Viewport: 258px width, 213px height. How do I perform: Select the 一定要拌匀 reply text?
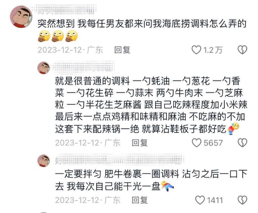(x=151, y=180)
